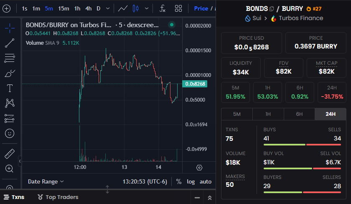Image resolution: width=351 pixels, height=204 pixels.
Task: Click the green live status dot
Action: coord(172,25)
